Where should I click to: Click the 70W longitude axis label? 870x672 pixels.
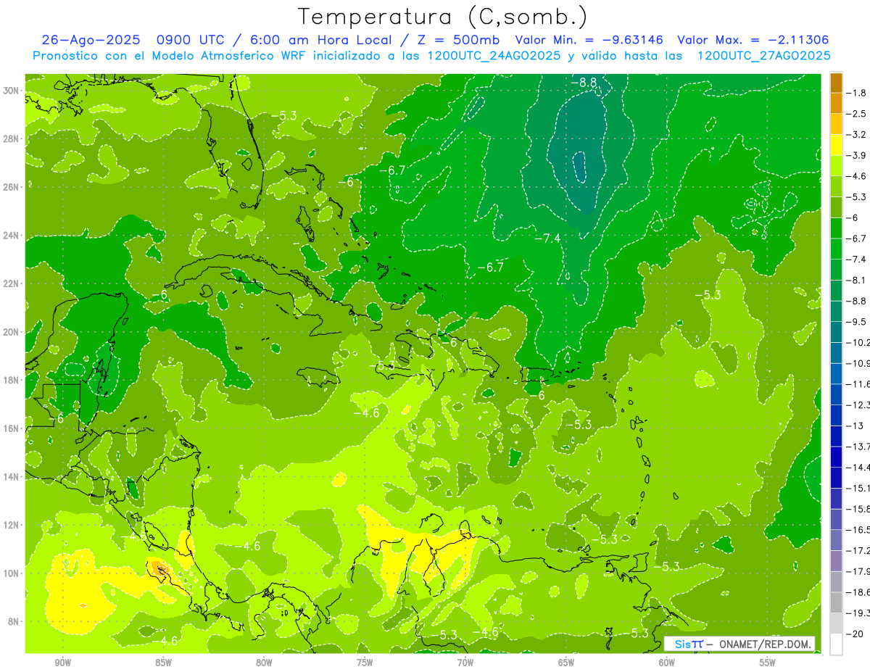coord(465,663)
